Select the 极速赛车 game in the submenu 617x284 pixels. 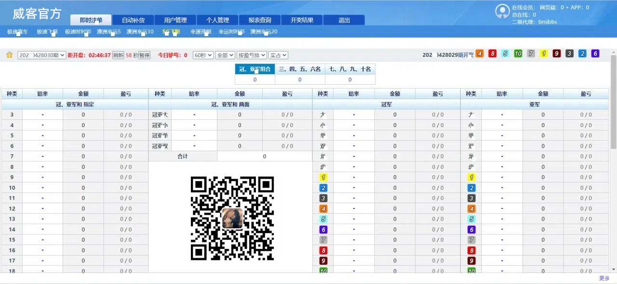tap(17, 32)
